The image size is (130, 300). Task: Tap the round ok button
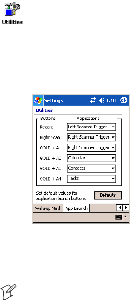(x=124, y=100)
